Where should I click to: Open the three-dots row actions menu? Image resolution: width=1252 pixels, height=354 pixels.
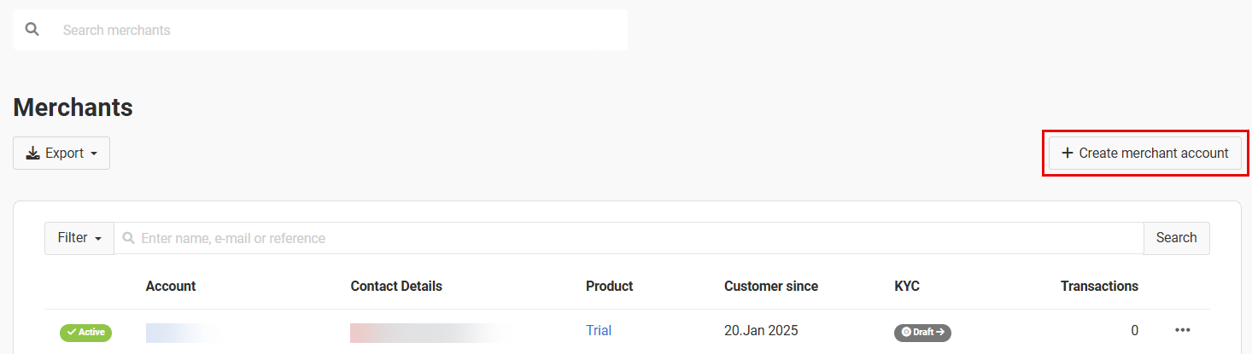[1183, 331]
